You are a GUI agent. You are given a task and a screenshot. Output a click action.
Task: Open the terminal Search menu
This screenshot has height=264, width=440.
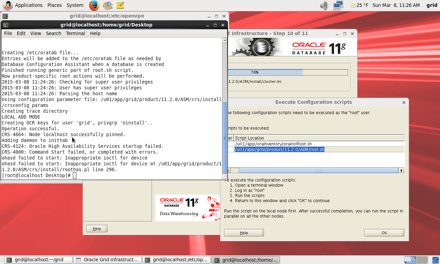(x=54, y=33)
